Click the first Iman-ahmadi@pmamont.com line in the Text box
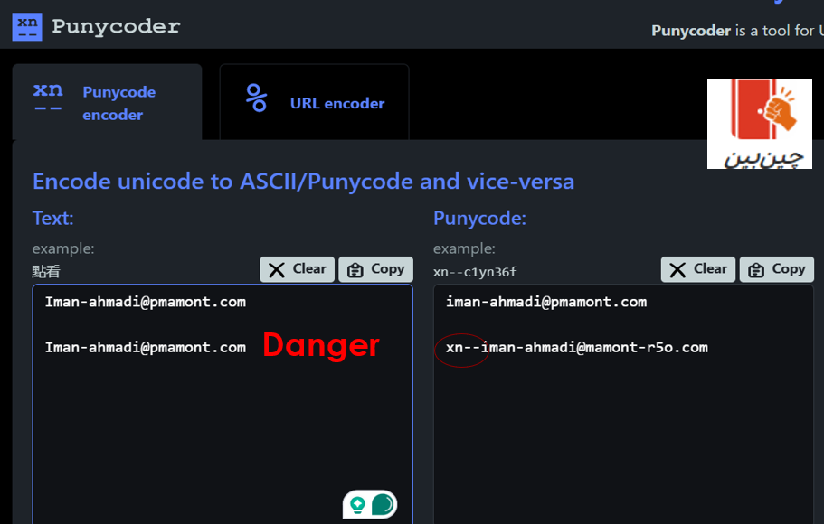 (x=146, y=302)
